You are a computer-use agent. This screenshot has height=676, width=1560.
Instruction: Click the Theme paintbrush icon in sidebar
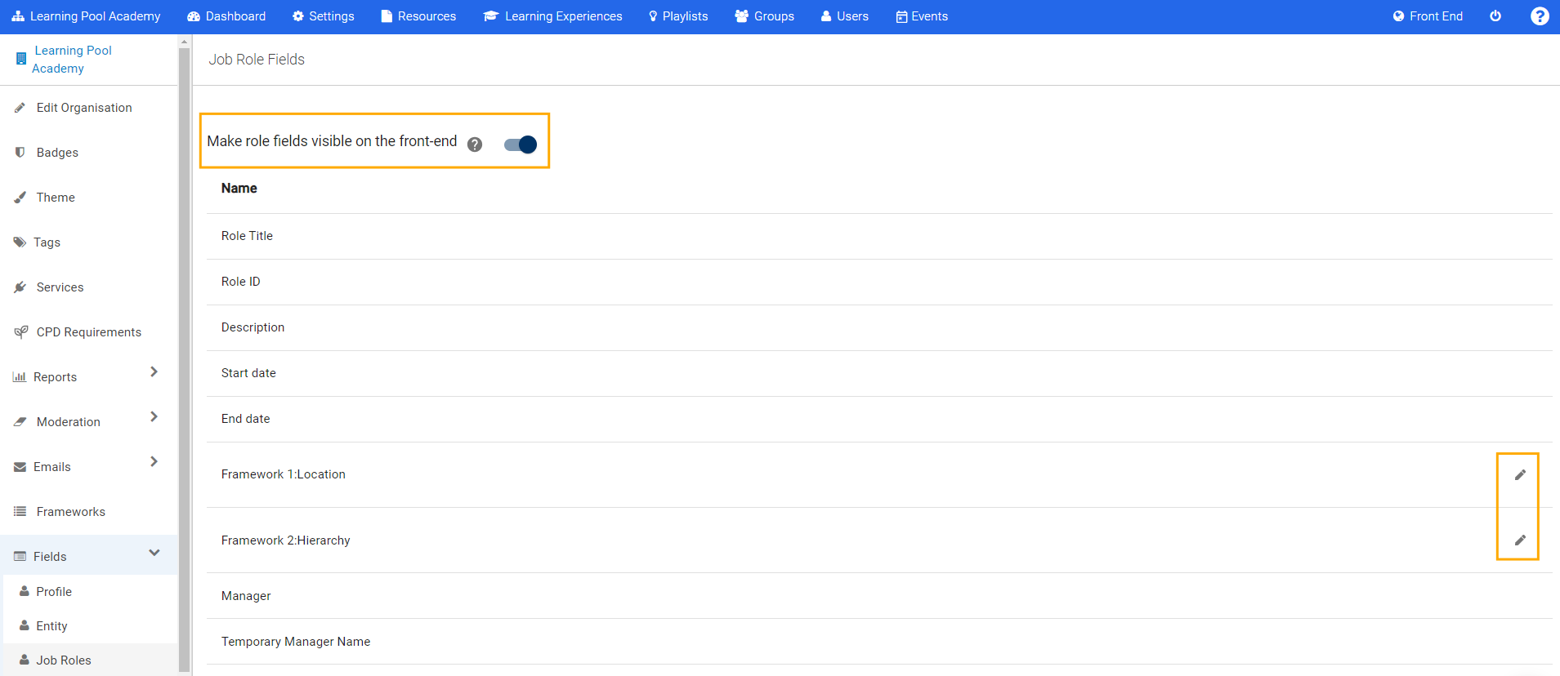click(20, 198)
